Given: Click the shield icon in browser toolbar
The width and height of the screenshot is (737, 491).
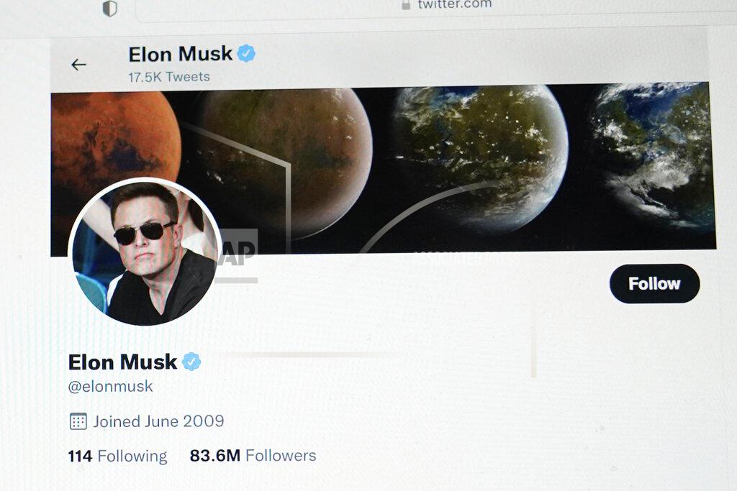Looking at the screenshot, I should [109, 8].
